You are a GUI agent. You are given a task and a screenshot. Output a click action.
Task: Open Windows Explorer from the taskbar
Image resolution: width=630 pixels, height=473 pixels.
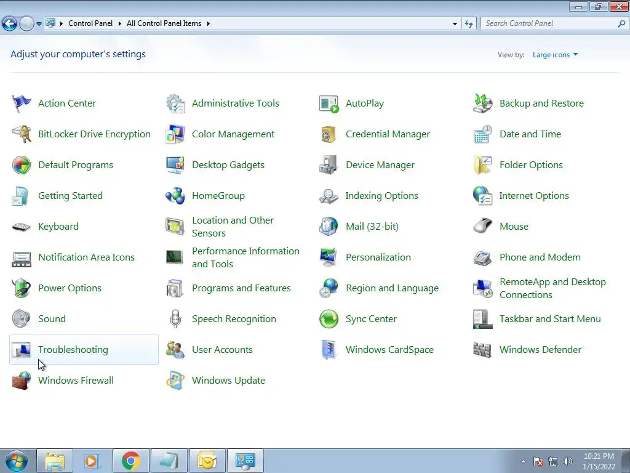pyautogui.click(x=55, y=461)
